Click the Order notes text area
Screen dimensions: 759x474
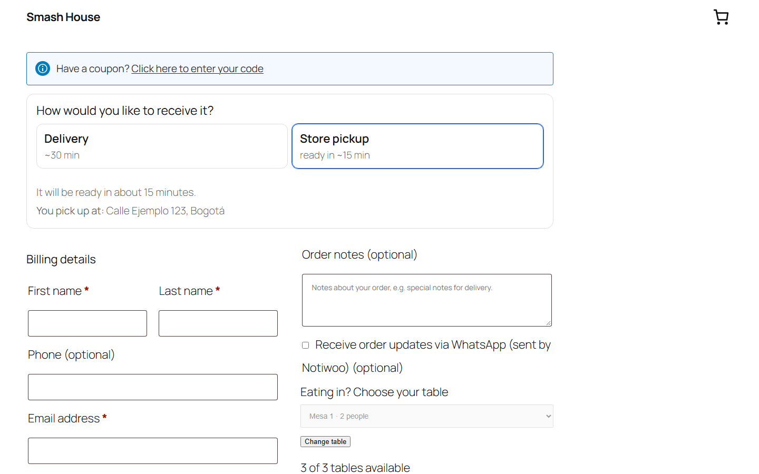pyautogui.click(x=427, y=300)
